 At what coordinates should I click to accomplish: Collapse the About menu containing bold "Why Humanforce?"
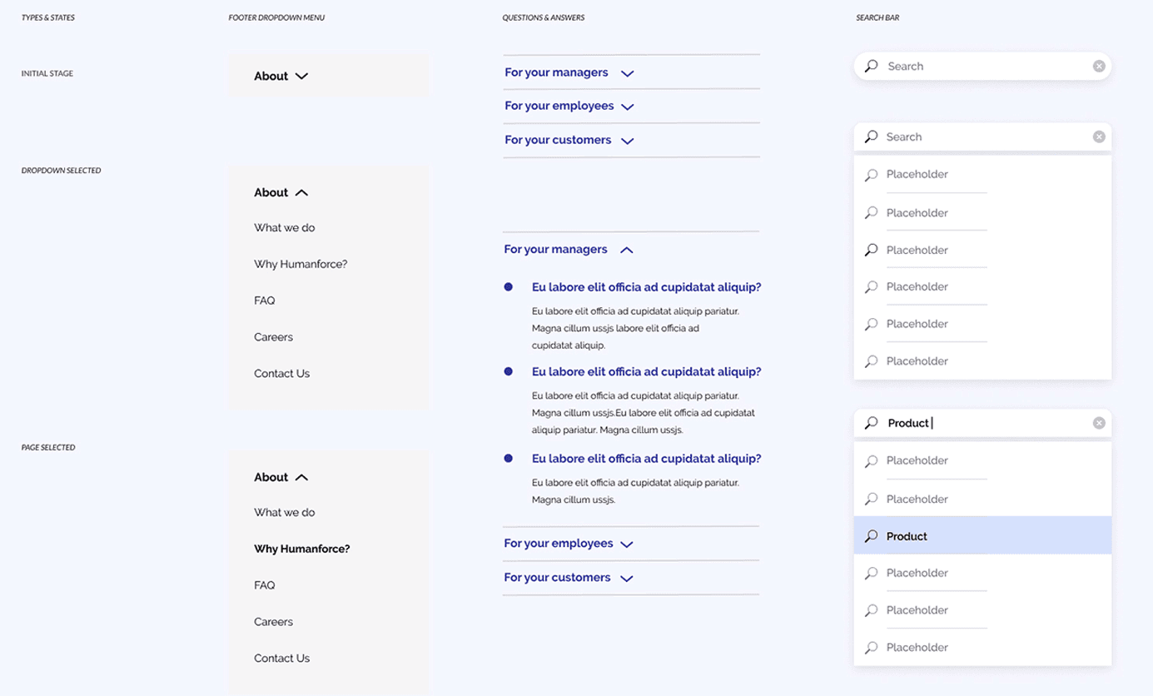coord(301,477)
